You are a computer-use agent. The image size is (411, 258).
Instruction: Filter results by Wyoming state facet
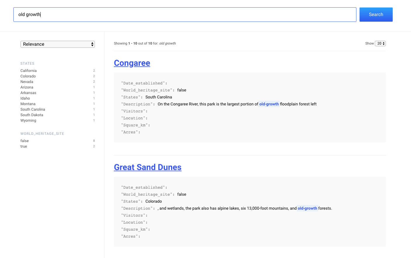(x=28, y=120)
